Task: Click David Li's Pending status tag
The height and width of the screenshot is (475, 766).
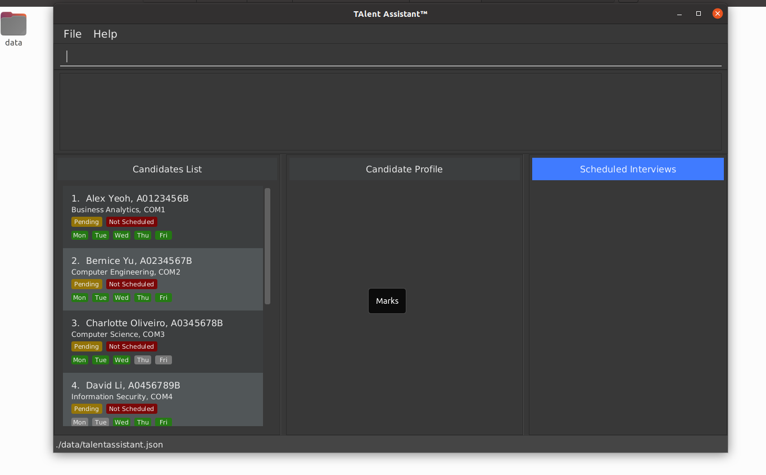Action: 87,409
